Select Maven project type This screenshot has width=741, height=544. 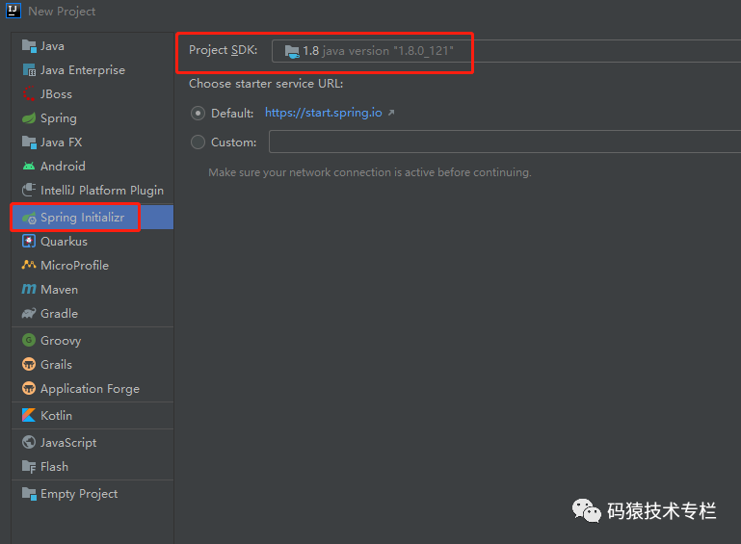pyautogui.click(x=93, y=290)
